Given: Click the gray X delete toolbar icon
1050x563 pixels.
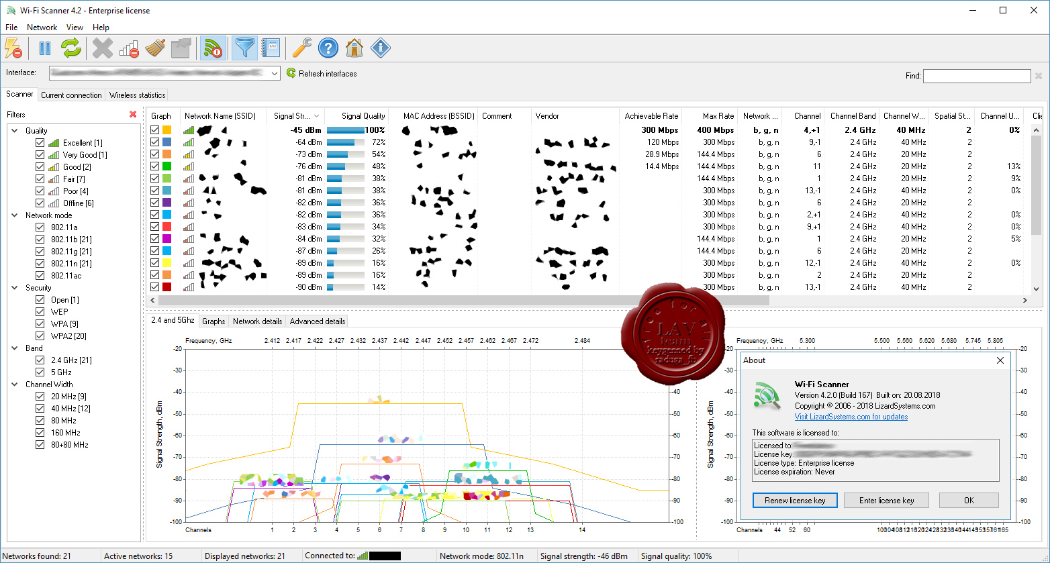Looking at the screenshot, I should [x=103, y=48].
